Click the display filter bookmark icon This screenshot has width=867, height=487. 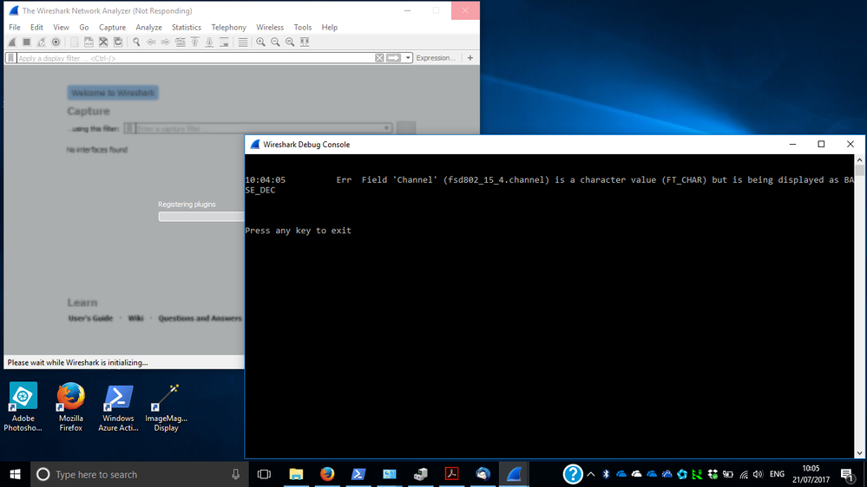tap(11, 58)
